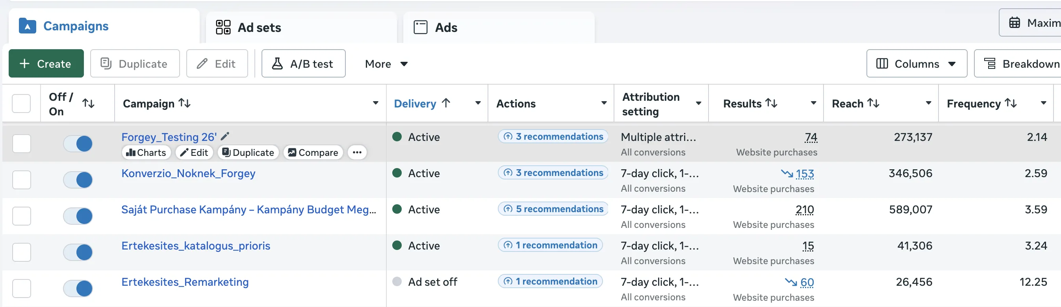Image resolution: width=1061 pixels, height=307 pixels.
Task: Expand the Frequency column header dropdown arrow
Action: point(1043,103)
